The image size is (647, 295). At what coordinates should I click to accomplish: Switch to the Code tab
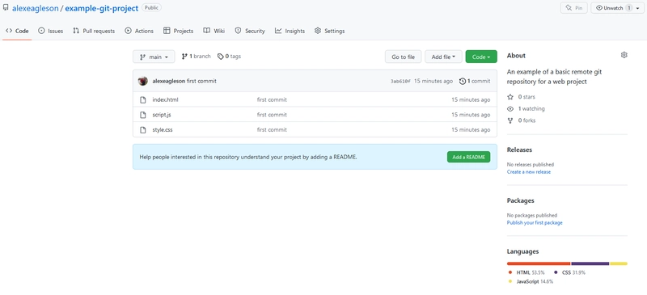tap(17, 31)
